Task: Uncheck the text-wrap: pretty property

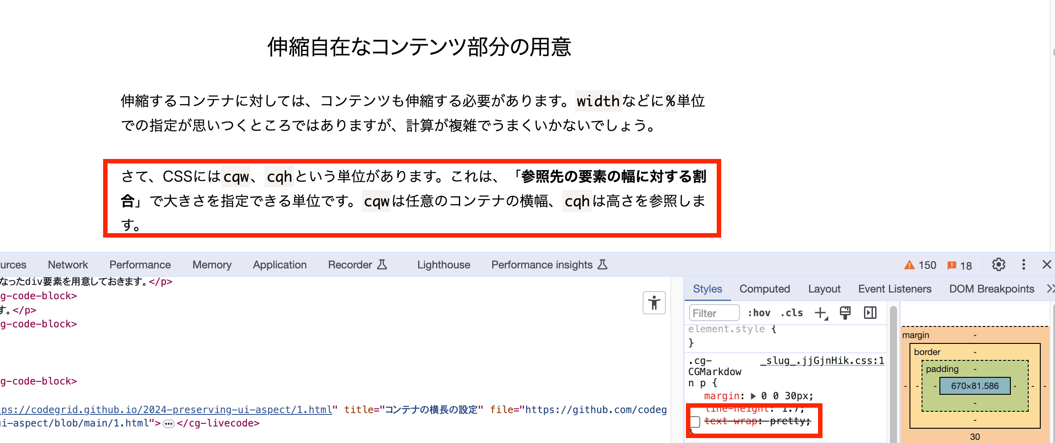Action: click(x=695, y=422)
